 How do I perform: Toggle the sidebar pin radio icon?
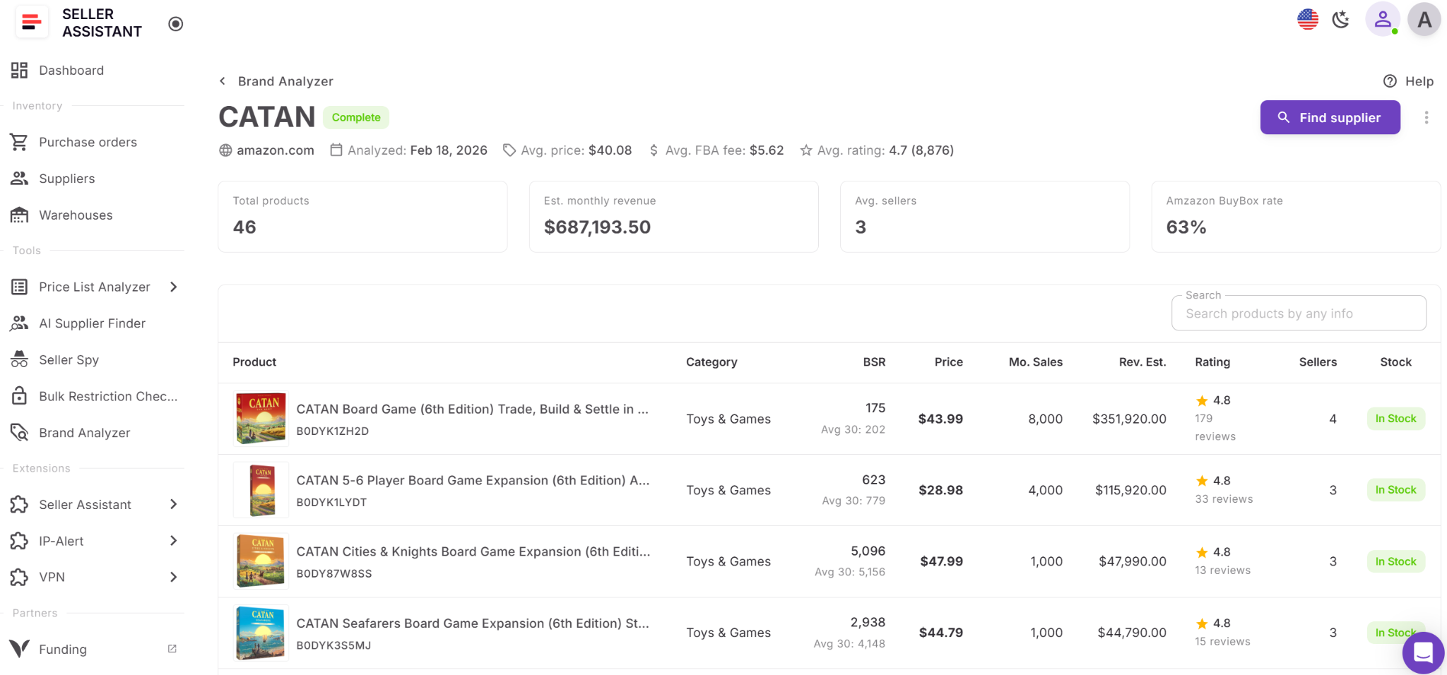pyautogui.click(x=176, y=24)
